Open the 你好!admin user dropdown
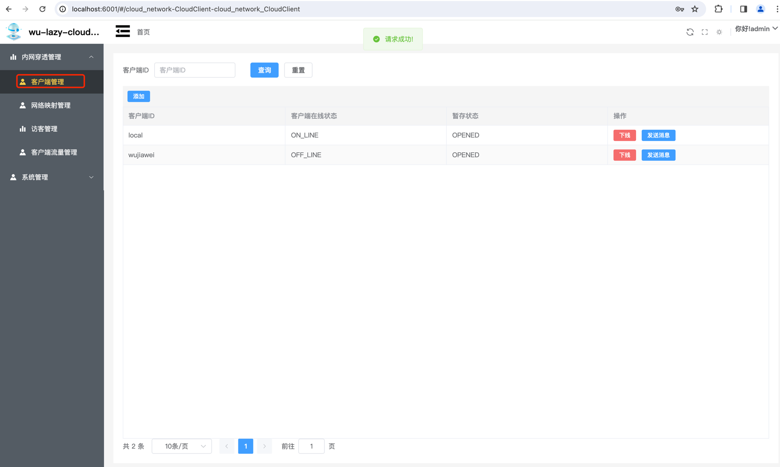780x467 pixels. coord(756,29)
